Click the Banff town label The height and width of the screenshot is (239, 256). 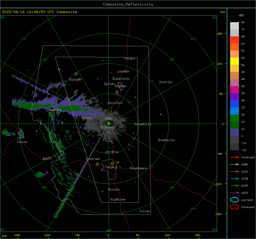[47, 158]
